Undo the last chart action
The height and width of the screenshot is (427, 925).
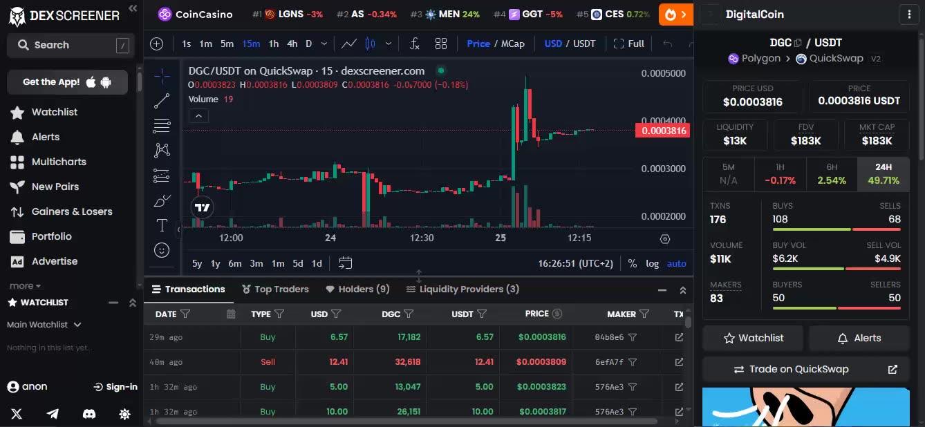(x=667, y=44)
